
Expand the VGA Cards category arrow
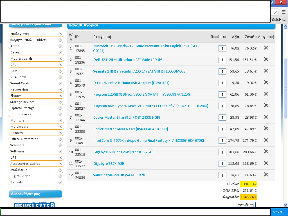pos(60,77)
